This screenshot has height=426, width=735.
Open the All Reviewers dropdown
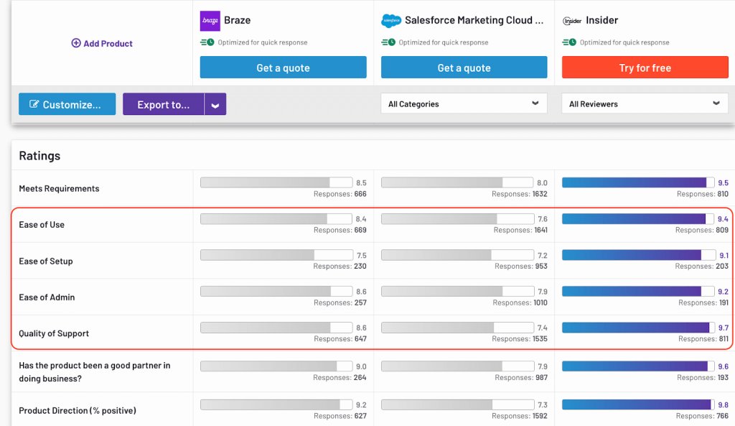644,103
